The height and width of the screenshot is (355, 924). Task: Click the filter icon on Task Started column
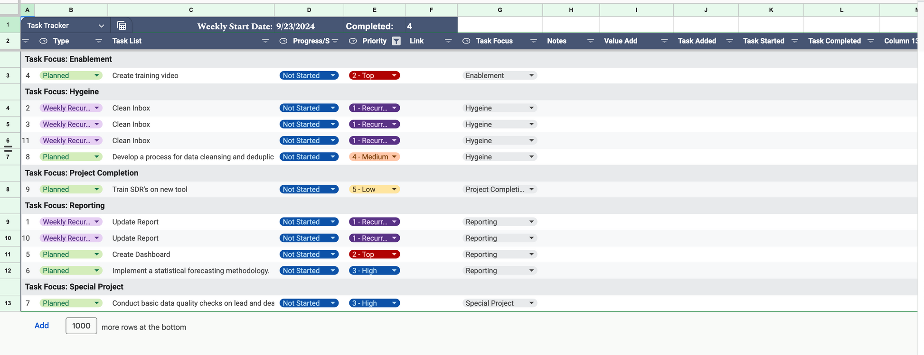[794, 41]
